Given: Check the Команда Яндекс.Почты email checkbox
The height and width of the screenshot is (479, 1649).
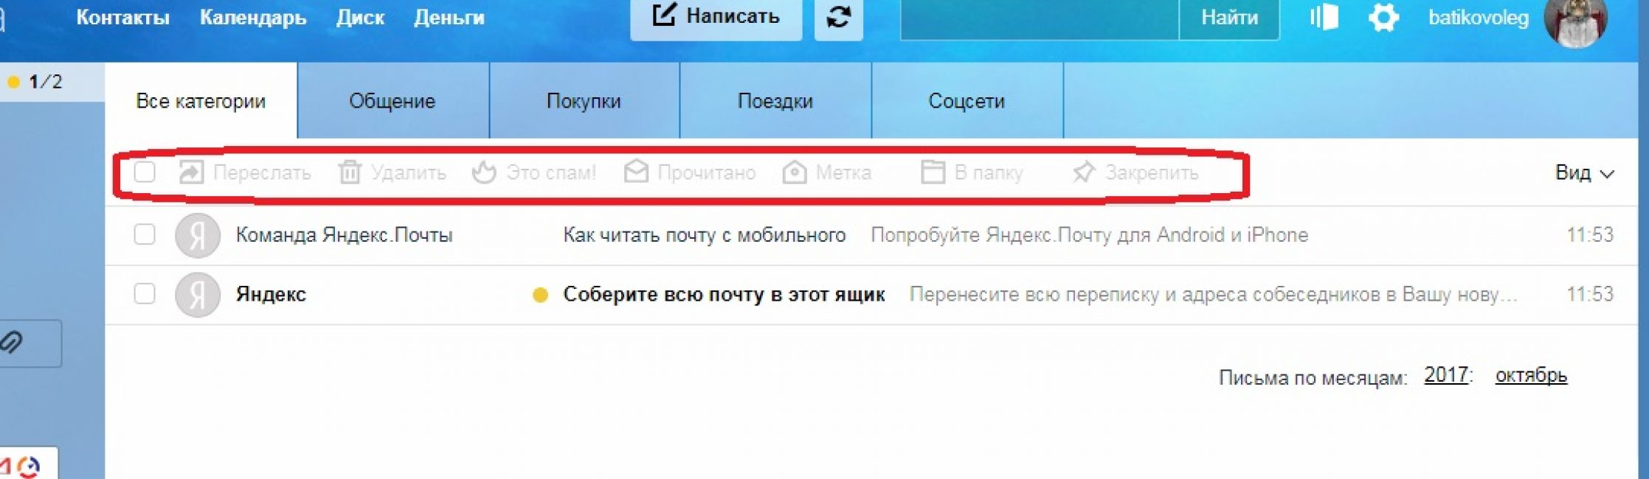Looking at the screenshot, I should coord(145,234).
